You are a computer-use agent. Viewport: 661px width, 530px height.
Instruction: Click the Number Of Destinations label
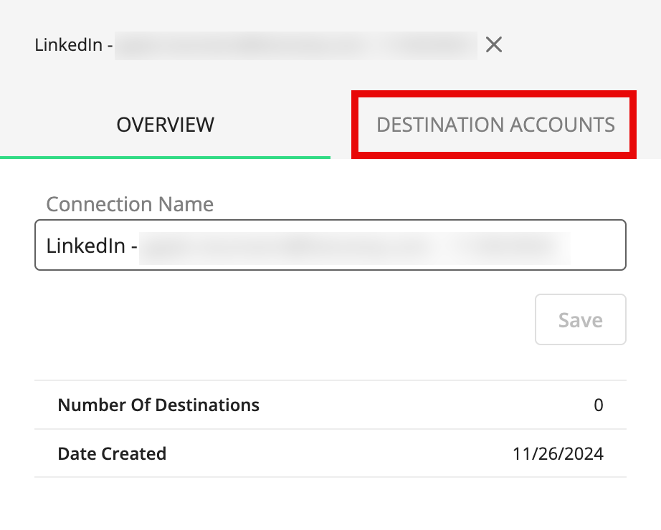click(158, 405)
